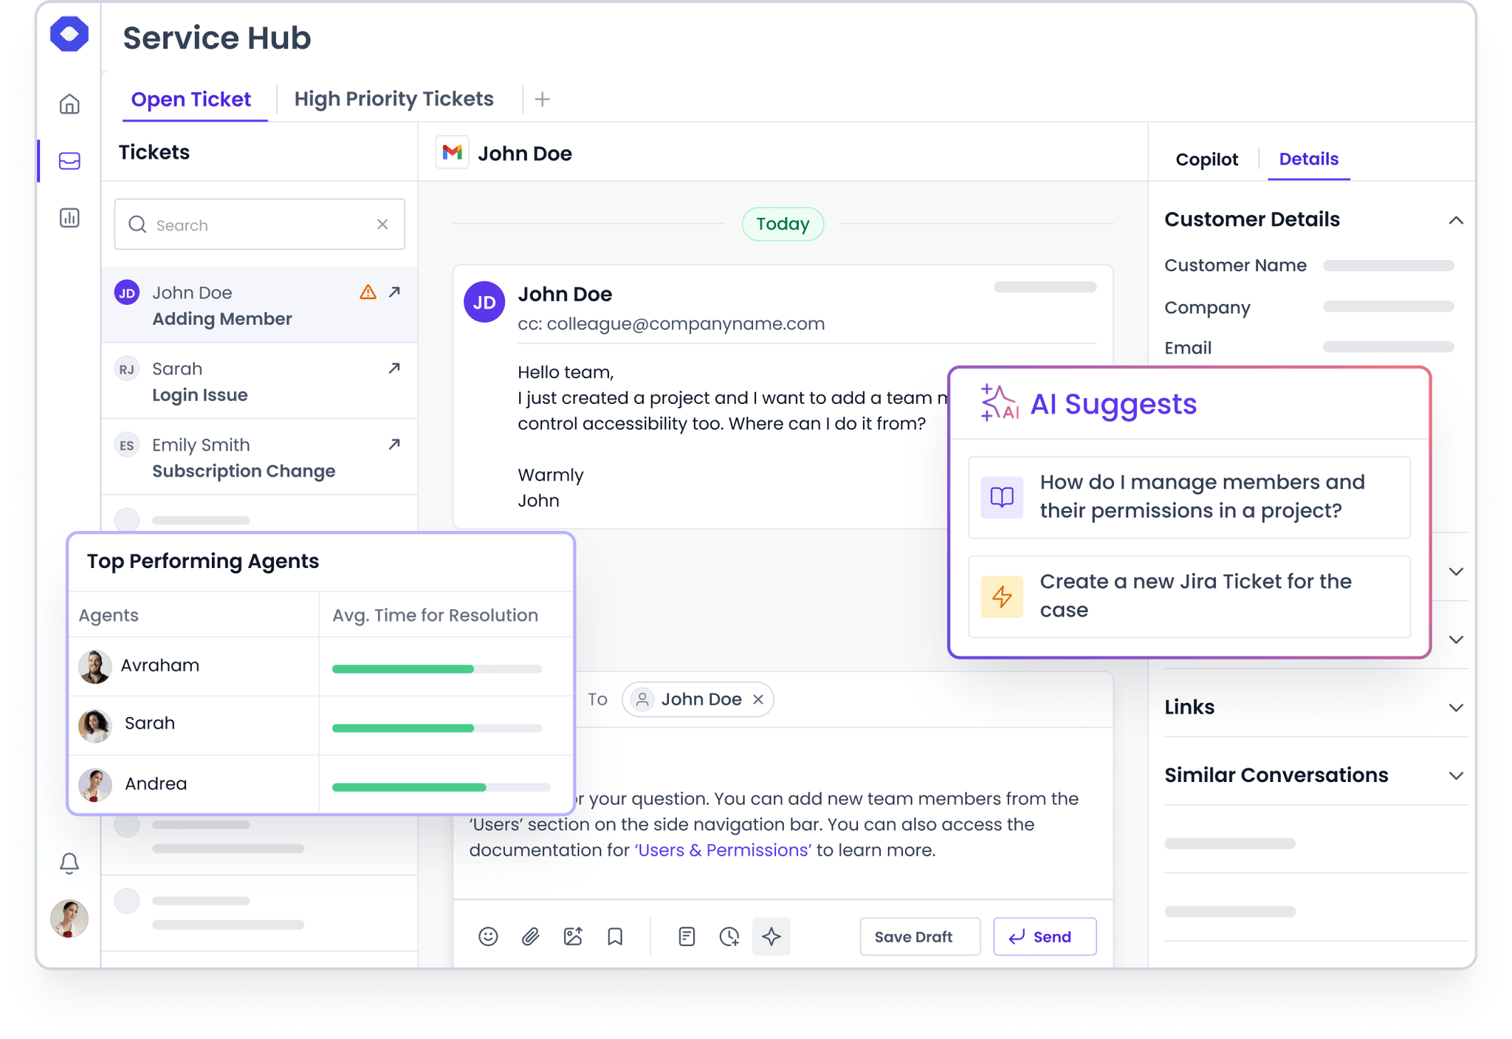Switch to the Copilot tab
The width and height of the screenshot is (1512, 1039).
coord(1206,159)
